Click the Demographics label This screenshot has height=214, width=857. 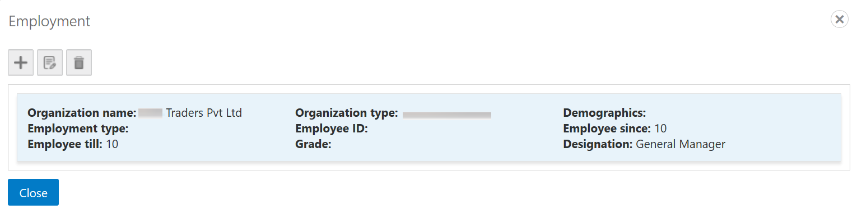pyautogui.click(x=604, y=113)
